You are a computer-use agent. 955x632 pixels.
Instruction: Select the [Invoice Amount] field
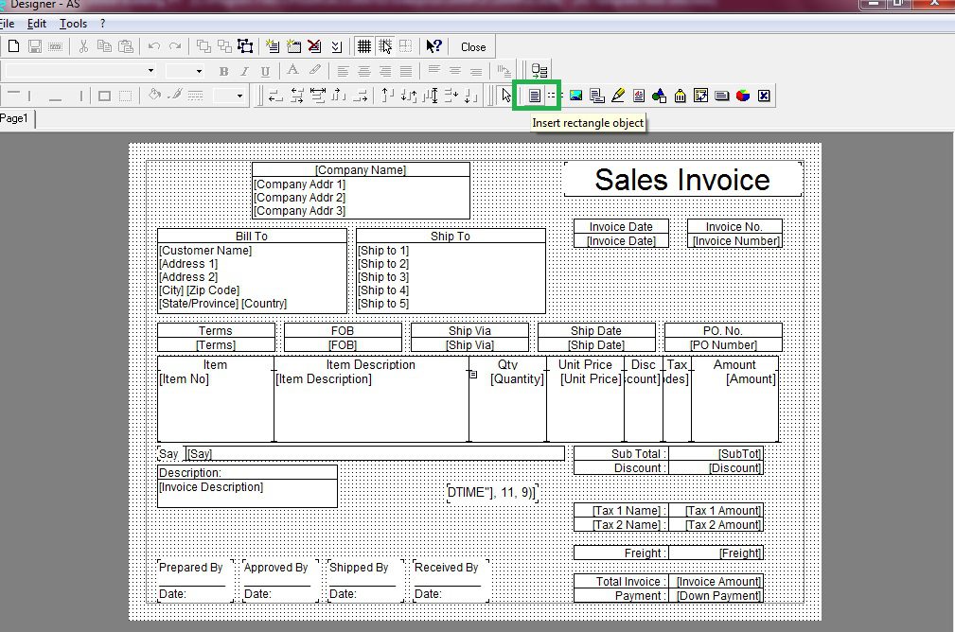[x=716, y=582]
